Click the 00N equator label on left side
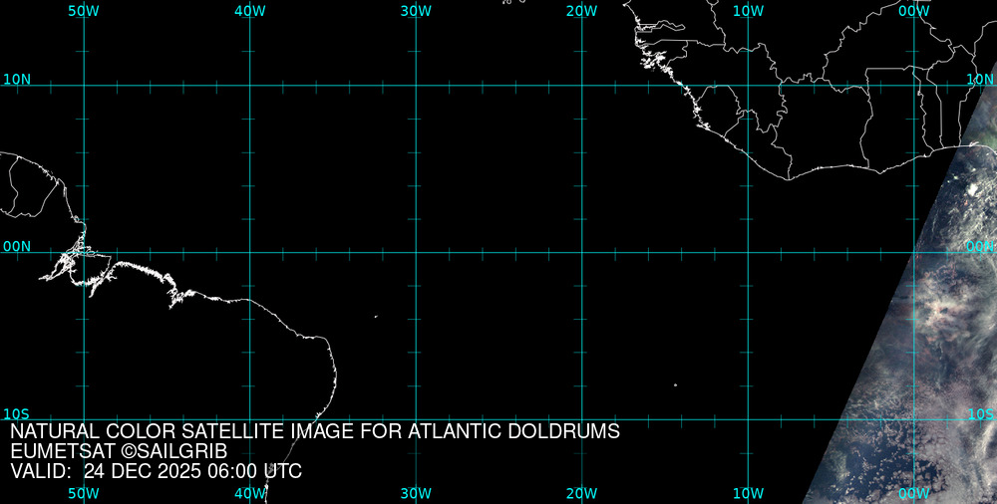This screenshot has height=504, width=997. click(x=16, y=246)
